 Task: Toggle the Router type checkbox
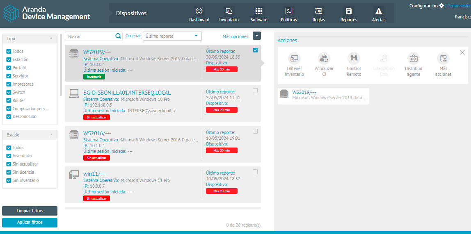pos(9,100)
